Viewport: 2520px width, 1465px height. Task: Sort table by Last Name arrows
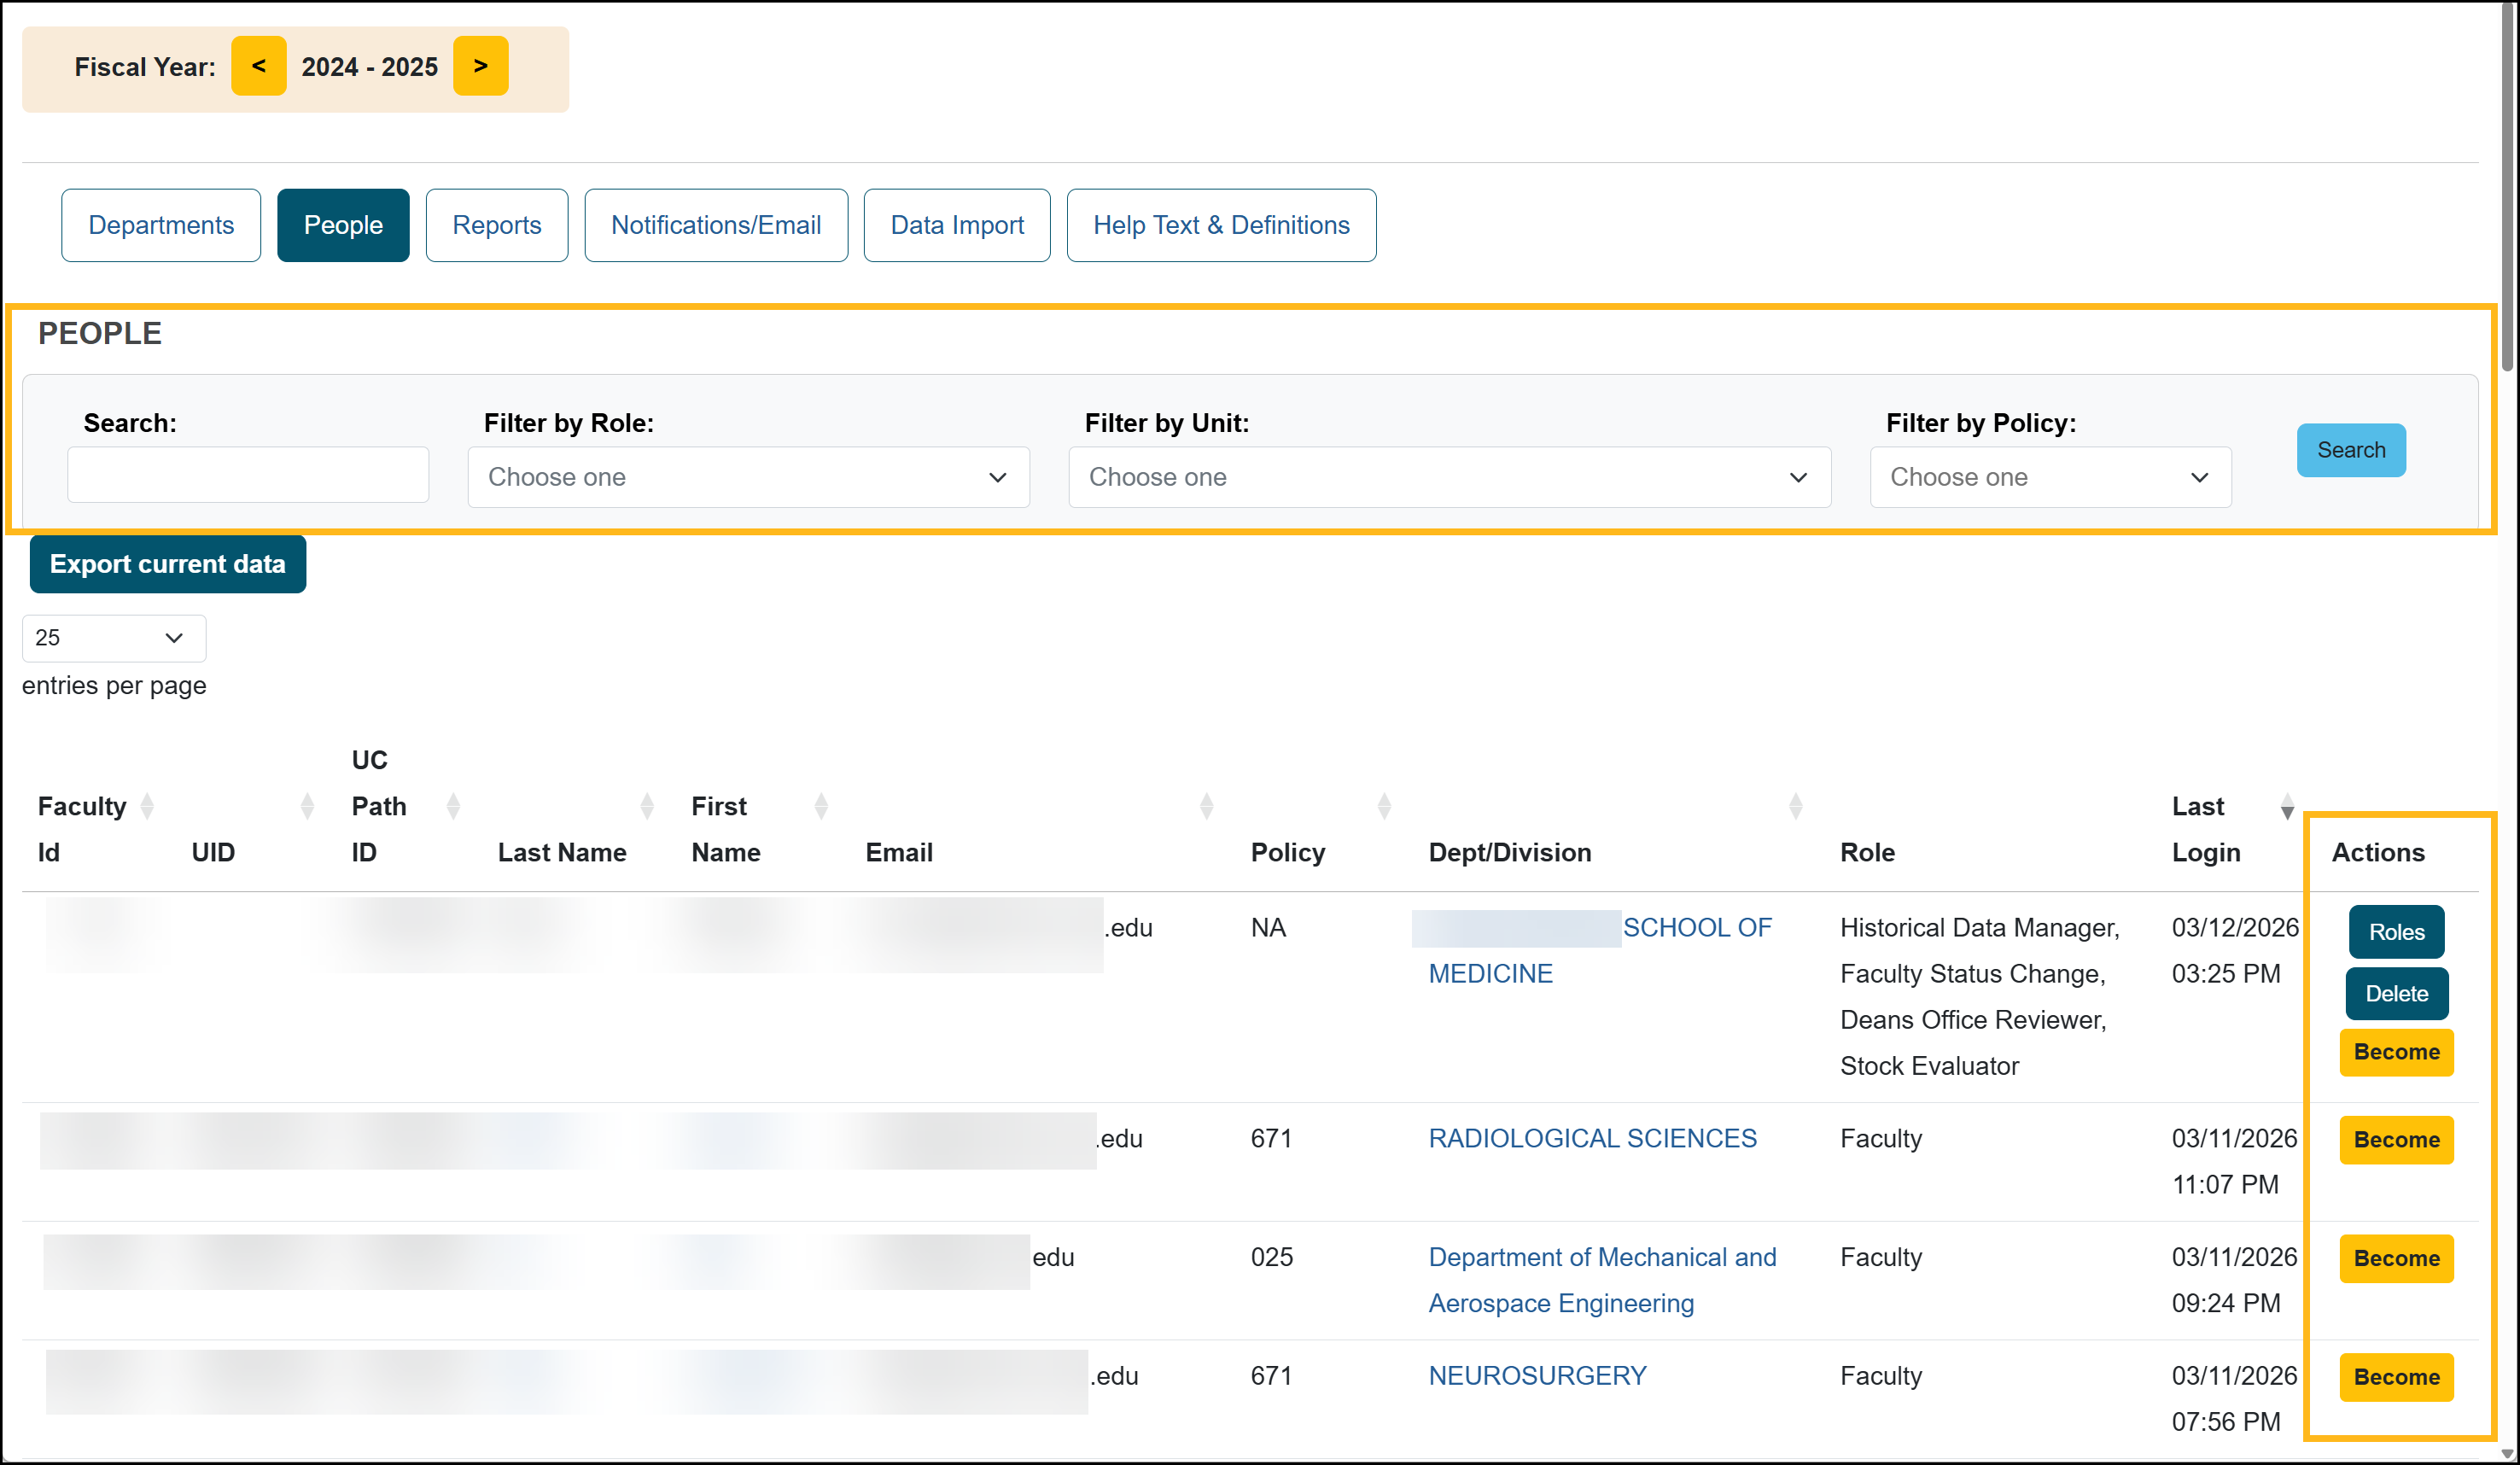(x=647, y=806)
